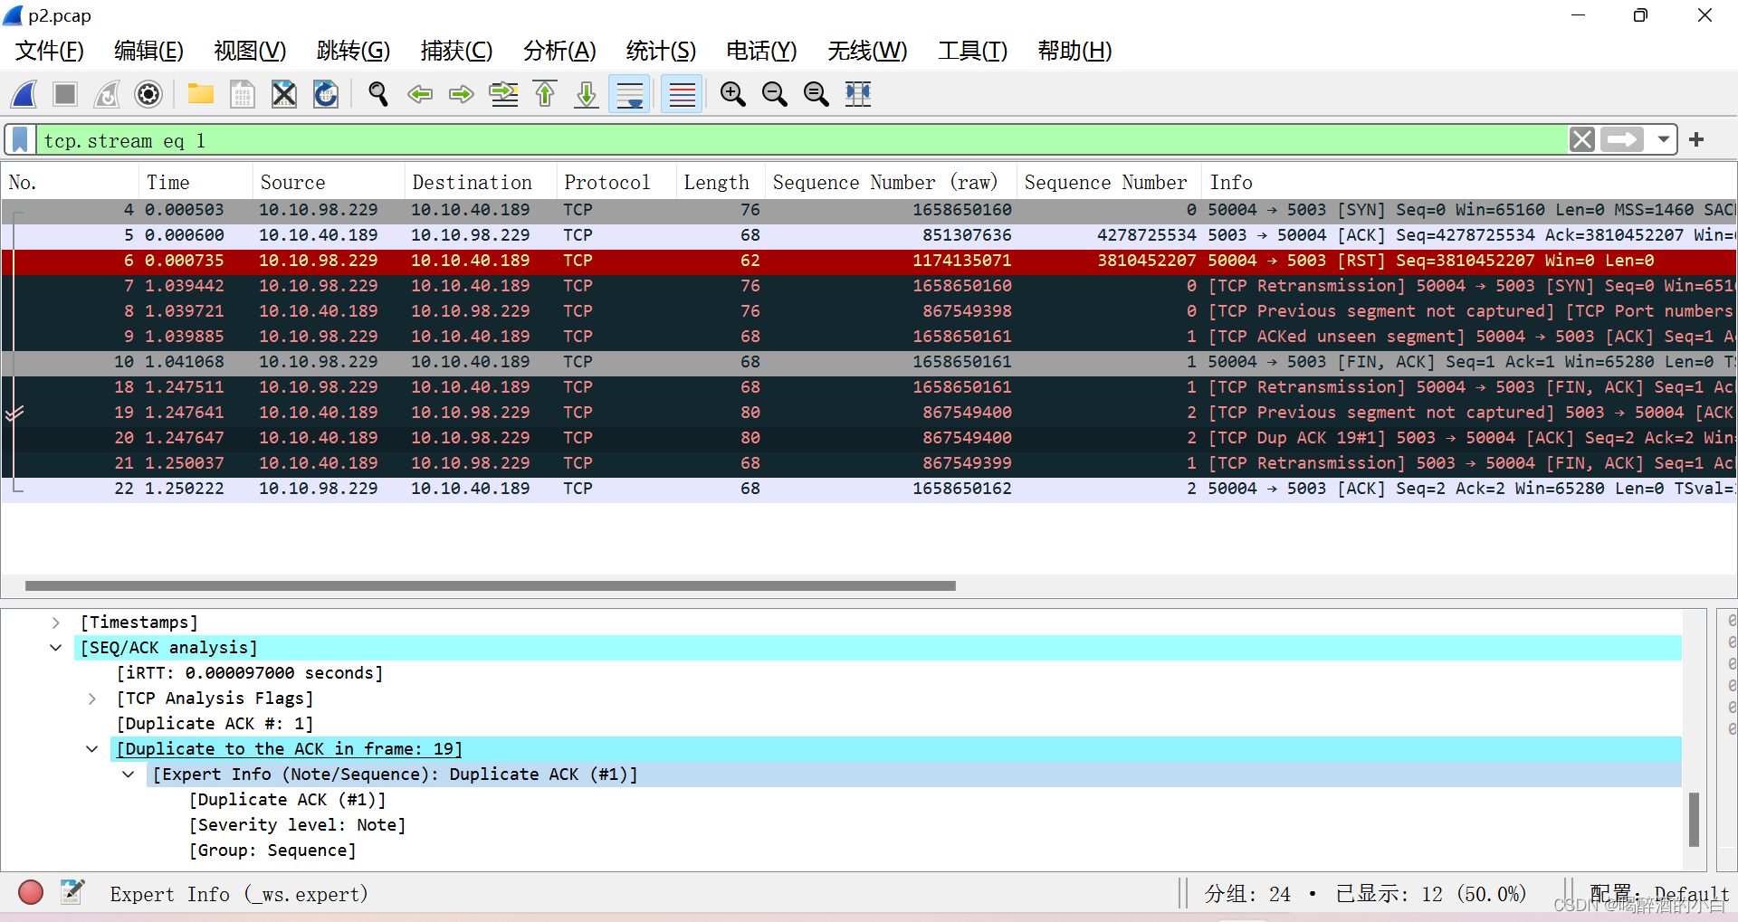
Task: Open capture options gear icon
Action: click(x=148, y=94)
